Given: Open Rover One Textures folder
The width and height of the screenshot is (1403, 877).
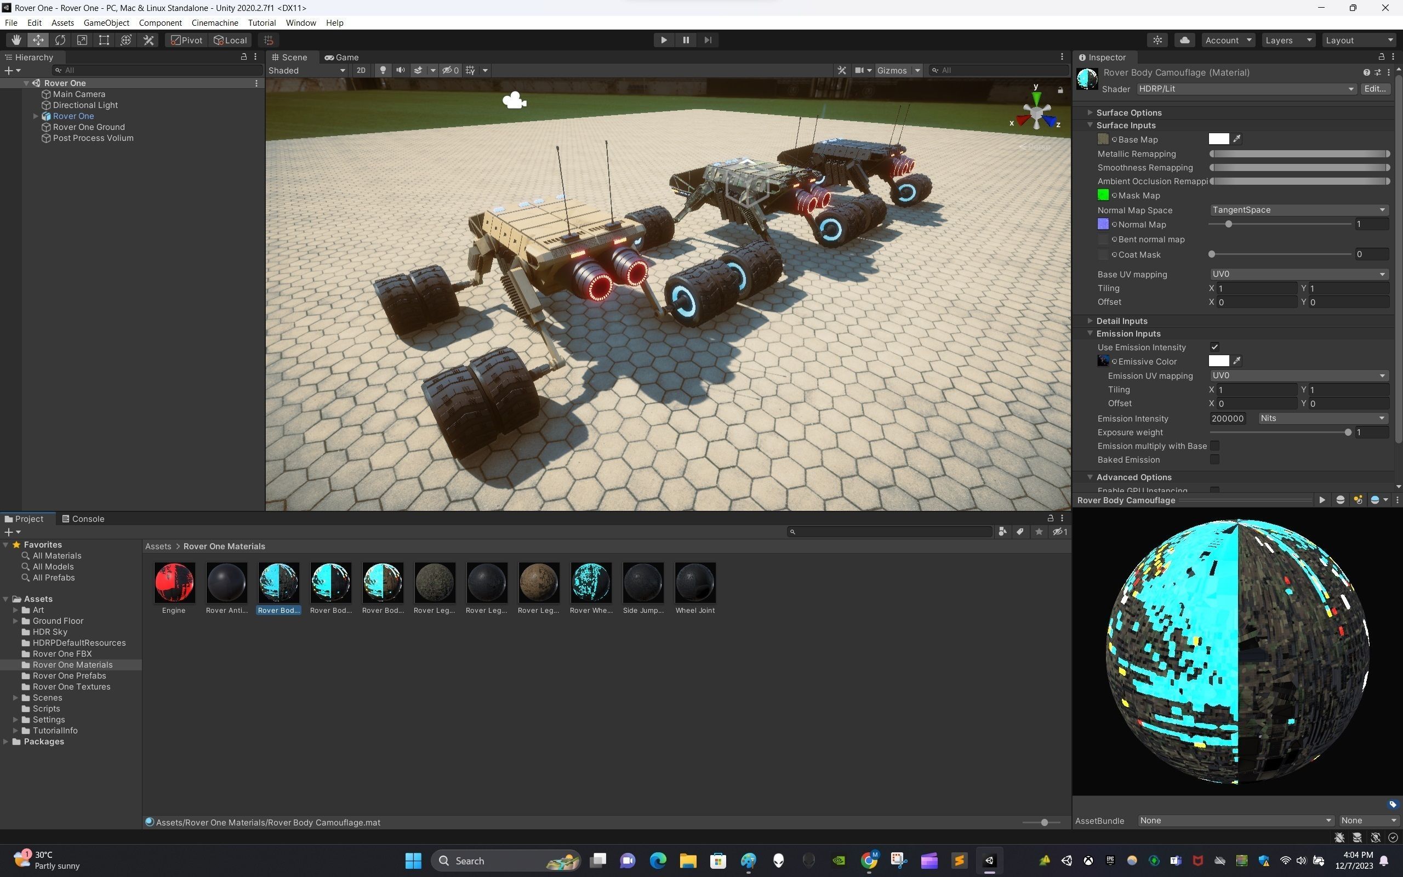Looking at the screenshot, I should point(71,687).
